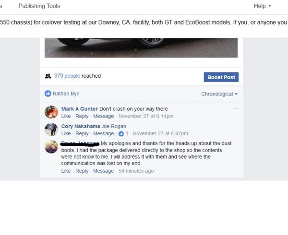
Task: Open the three-dot options on Mark's comment
Action: [236, 108]
